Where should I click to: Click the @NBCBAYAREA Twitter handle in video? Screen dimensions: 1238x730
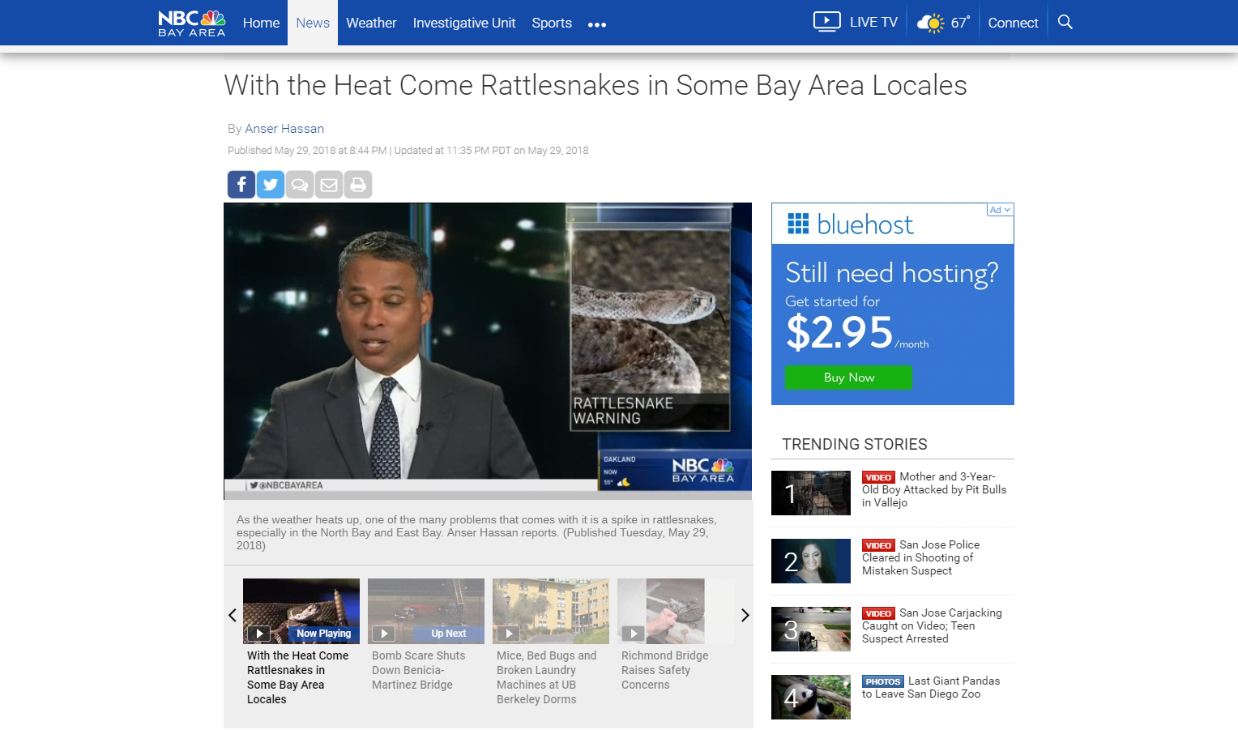pos(286,485)
